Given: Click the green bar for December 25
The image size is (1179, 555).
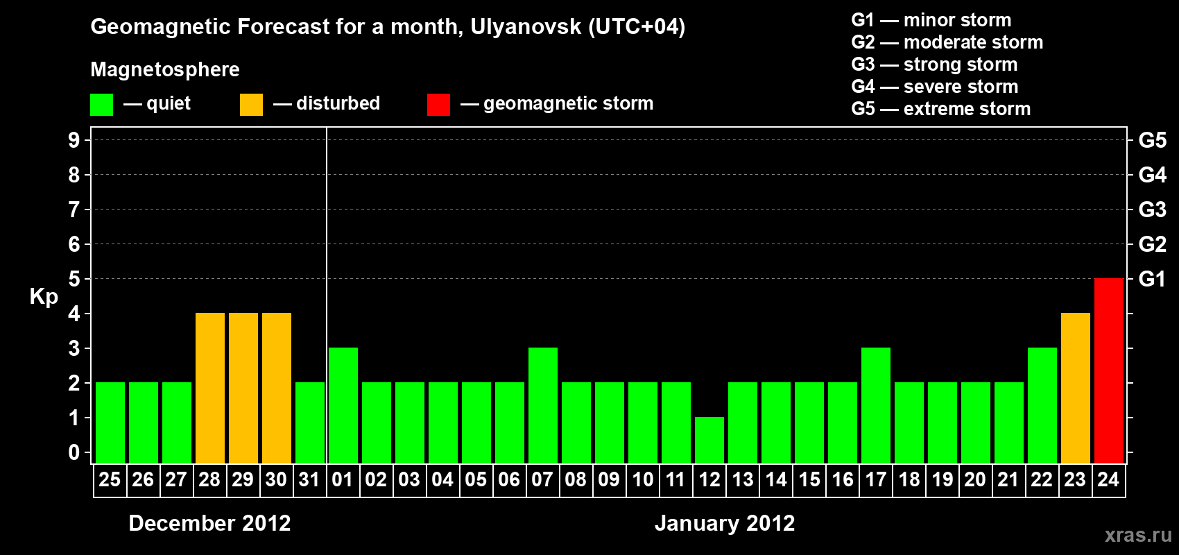Looking at the screenshot, I should 110,422.
